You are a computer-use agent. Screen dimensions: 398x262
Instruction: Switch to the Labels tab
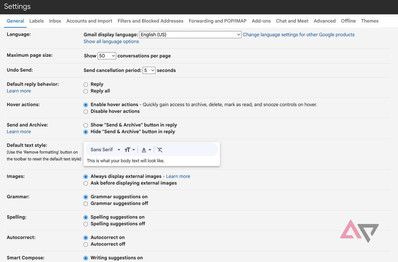click(36, 21)
